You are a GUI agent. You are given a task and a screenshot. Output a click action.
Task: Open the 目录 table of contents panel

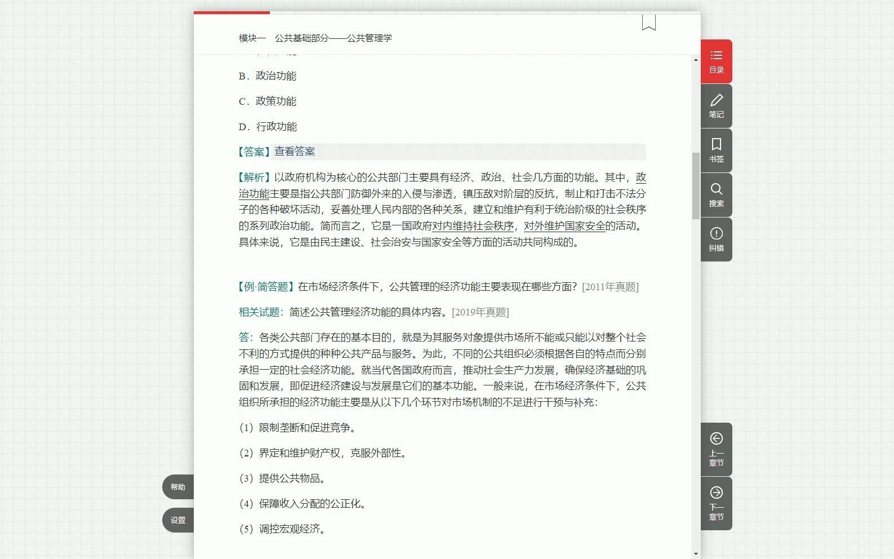tap(716, 61)
